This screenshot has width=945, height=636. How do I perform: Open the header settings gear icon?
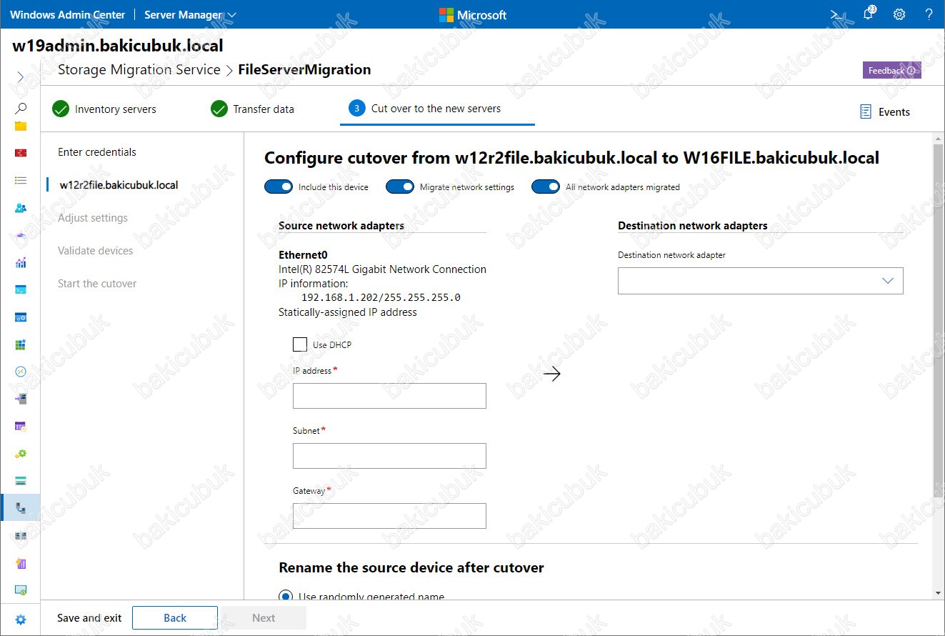(899, 14)
